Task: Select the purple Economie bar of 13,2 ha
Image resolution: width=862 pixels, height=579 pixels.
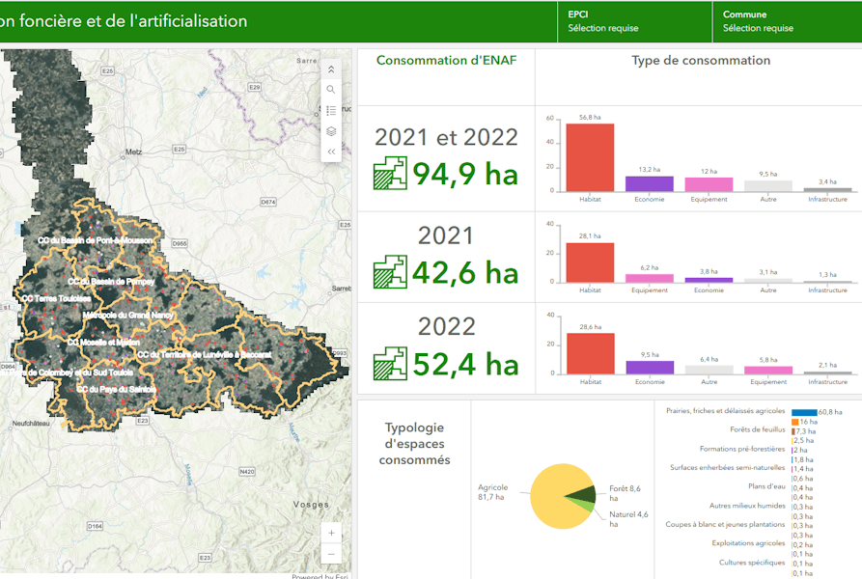Action: tap(649, 183)
